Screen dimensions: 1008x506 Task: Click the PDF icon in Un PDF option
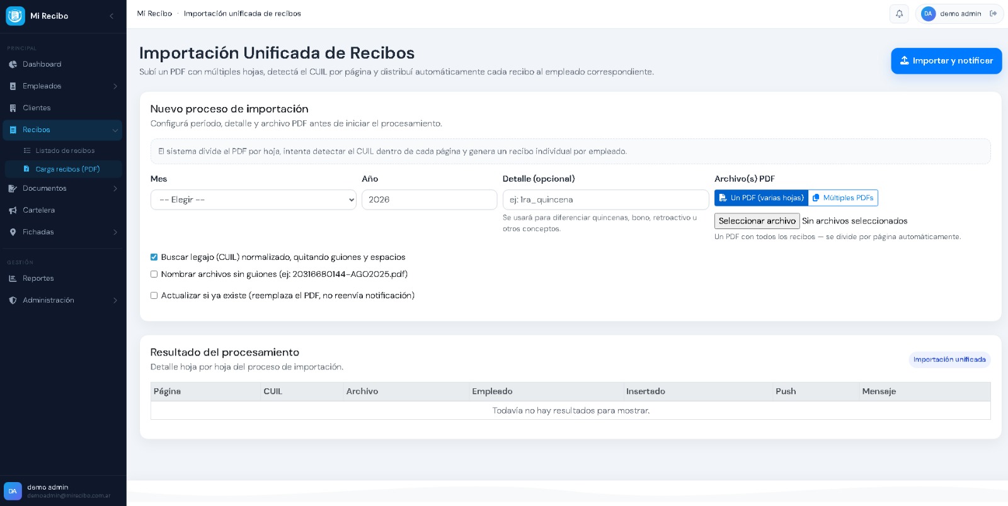point(723,198)
